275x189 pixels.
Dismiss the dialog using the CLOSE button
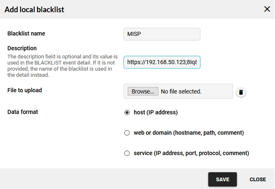tap(258, 179)
